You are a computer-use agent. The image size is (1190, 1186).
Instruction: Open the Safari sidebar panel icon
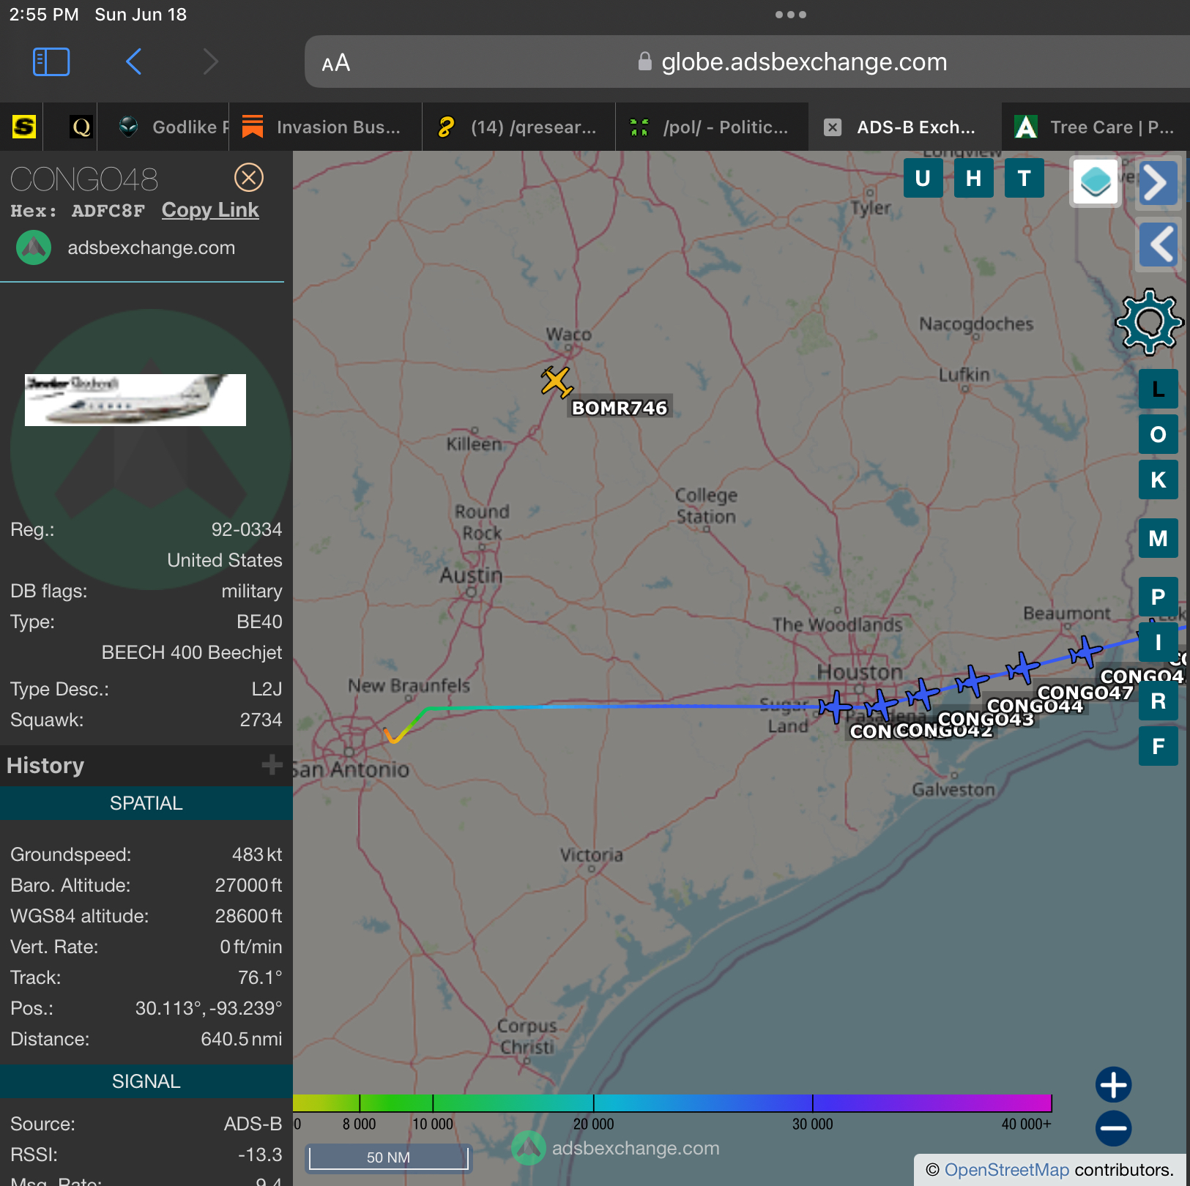tap(51, 61)
